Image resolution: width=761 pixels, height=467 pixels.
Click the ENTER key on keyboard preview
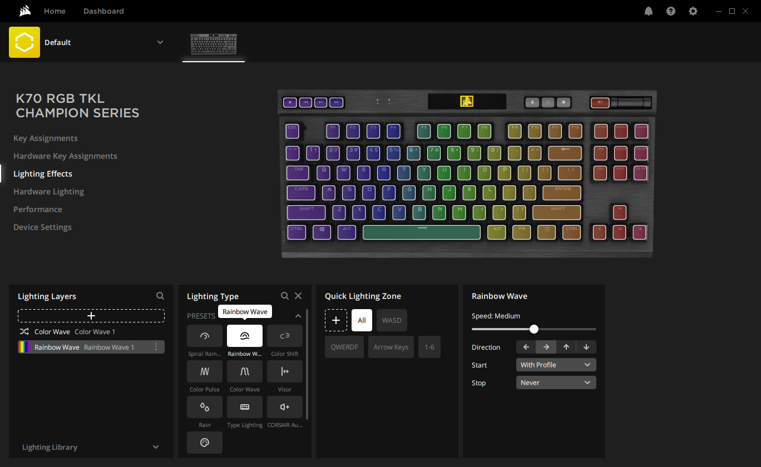pos(562,193)
